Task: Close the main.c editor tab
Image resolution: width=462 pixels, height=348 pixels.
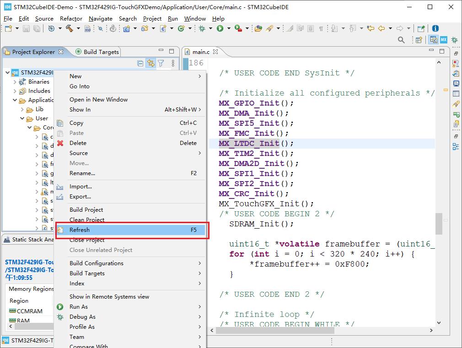Action: click(x=215, y=52)
